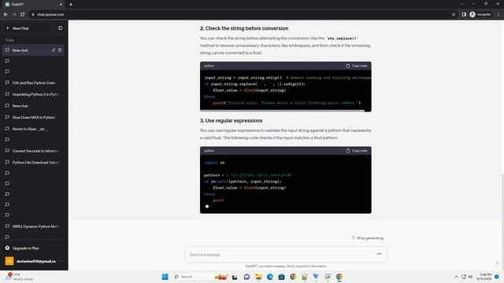This screenshot has width=504, height=283.
Task: Reload the page with the refresh icon
Action: [23, 14]
